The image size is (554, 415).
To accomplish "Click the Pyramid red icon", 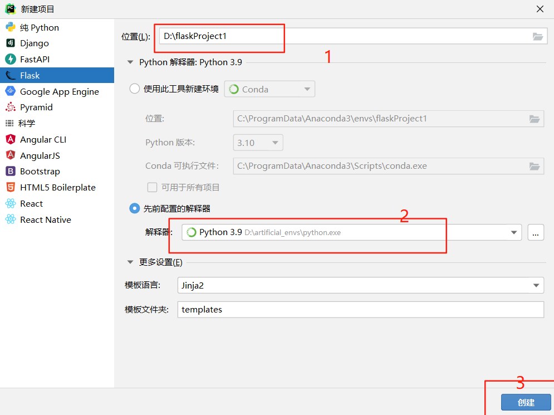I will pos(11,107).
